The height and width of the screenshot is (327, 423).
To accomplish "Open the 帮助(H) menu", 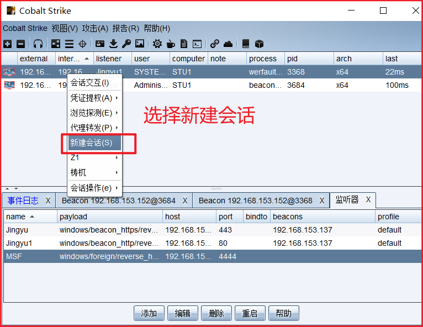I will pos(157,28).
